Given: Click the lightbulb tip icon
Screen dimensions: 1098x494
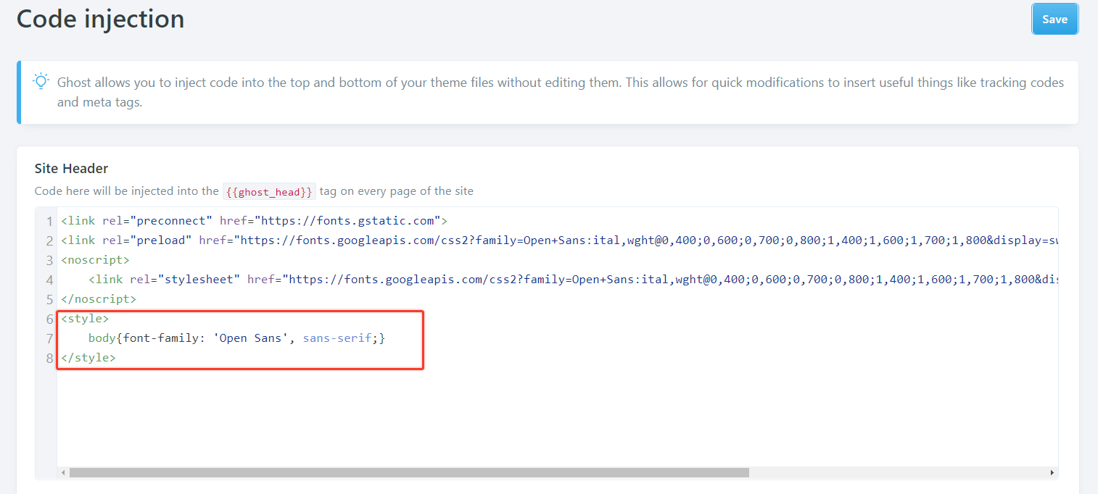Looking at the screenshot, I should [x=41, y=80].
